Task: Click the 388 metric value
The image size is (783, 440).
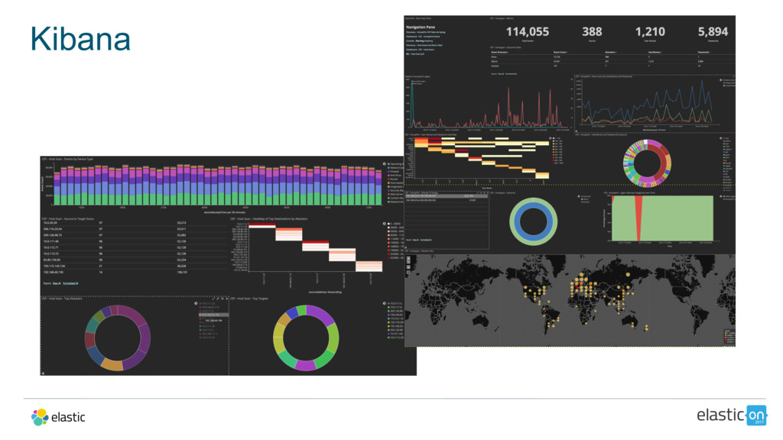Action: click(x=592, y=32)
